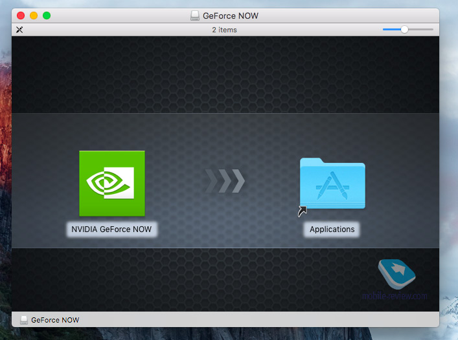This screenshot has width=458, height=340.
Task: Click the mobile-review.com watermark text
Action: pyautogui.click(x=400, y=296)
